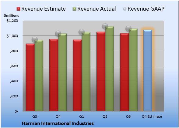Click the 'Q4' x-axis label
Screen dimensions: 179x128
click(58, 116)
